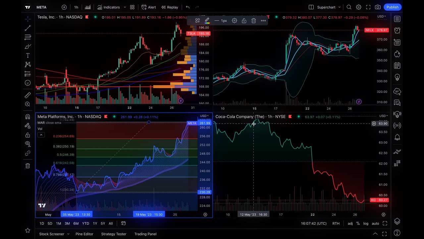Delete drawings with trash icon in left toolbar
The width and height of the screenshot is (424, 239).
tap(28, 166)
